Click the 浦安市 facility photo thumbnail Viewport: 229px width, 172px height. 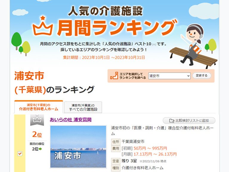(78, 147)
